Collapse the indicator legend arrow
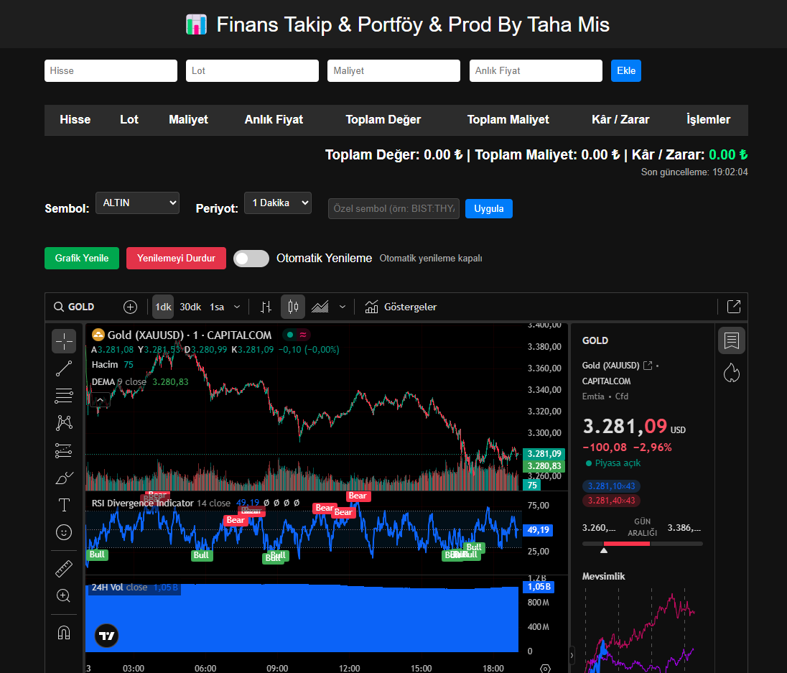This screenshot has width=787, height=673. tap(100, 400)
